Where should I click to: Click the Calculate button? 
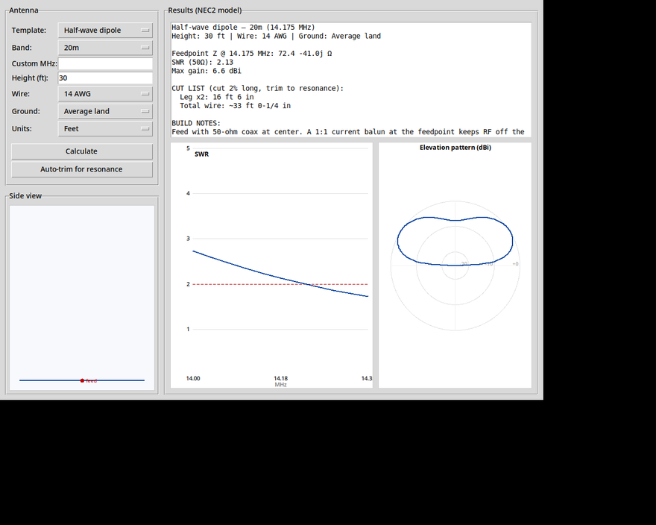(81, 151)
